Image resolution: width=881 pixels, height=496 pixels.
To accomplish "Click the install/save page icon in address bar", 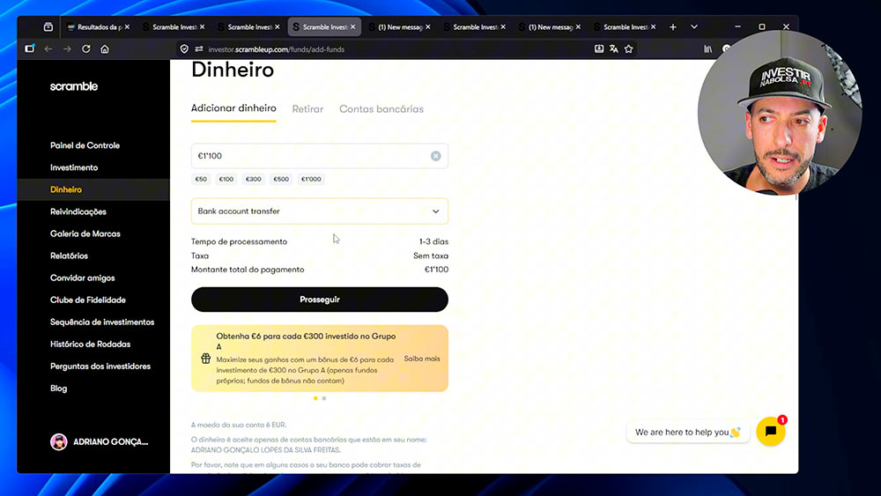I will tap(599, 48).
